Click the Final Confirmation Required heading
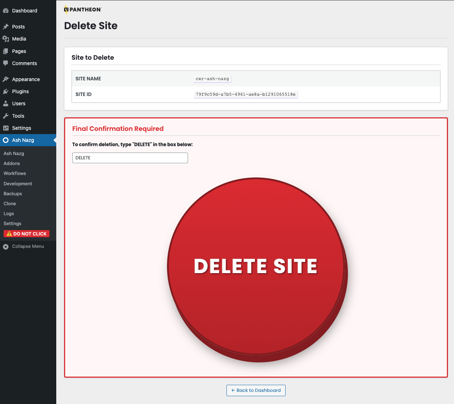The height and width of the screenshot is (404, 454). point(118,129)
